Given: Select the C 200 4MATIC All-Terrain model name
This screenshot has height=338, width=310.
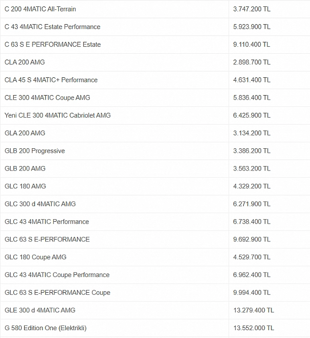Looking at the screenshot, I should click(40, 9).
